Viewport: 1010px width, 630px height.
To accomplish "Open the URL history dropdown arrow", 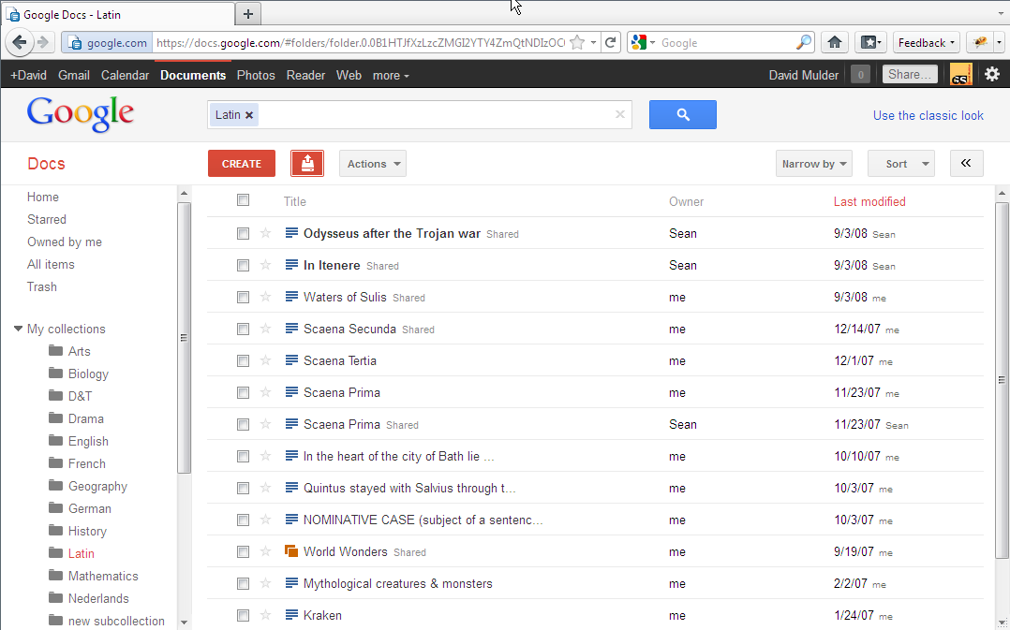I will coord(593,42).
